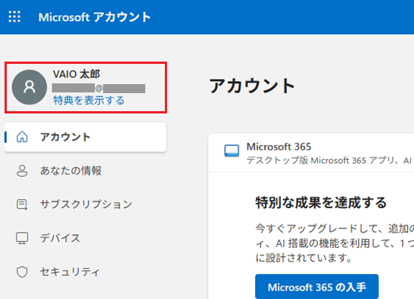Click the デスクトップ版 Microsoft 365 アプリ description
The height and width of the screenshot is (299, 414).
pyautogui.click(x=329, y=160)
